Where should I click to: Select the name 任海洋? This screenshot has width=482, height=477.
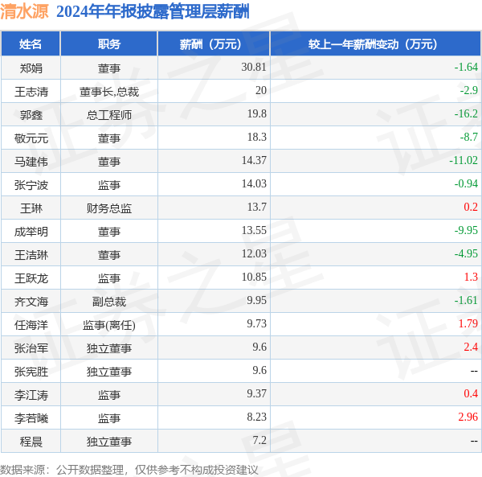31,325
